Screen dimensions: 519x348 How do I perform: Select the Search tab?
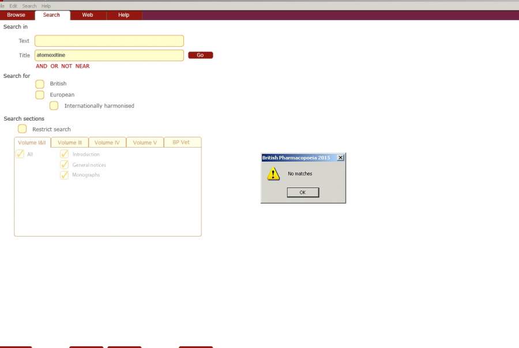pyautogui.click(x=52, y=15)
